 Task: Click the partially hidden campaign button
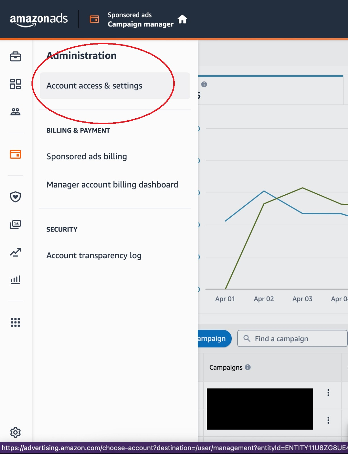(x=215, y=339)
